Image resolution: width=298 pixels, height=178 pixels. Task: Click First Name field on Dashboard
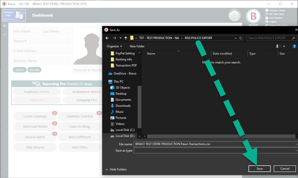(27, 31)
